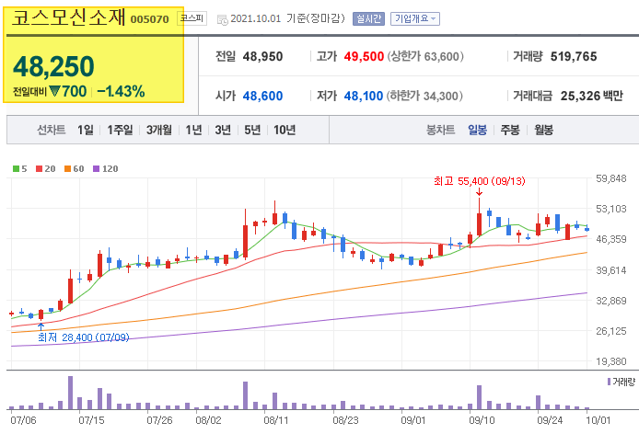Click the 코스모신소재 stock name
This screenshot has height=434, width=639.
[x=68, y=17]
